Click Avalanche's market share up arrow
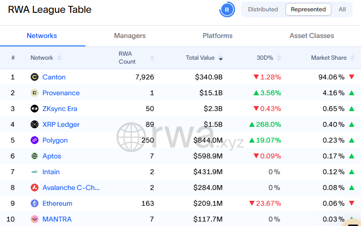The height and width of the screenshot is (226, 361). [x=352, y=188]
